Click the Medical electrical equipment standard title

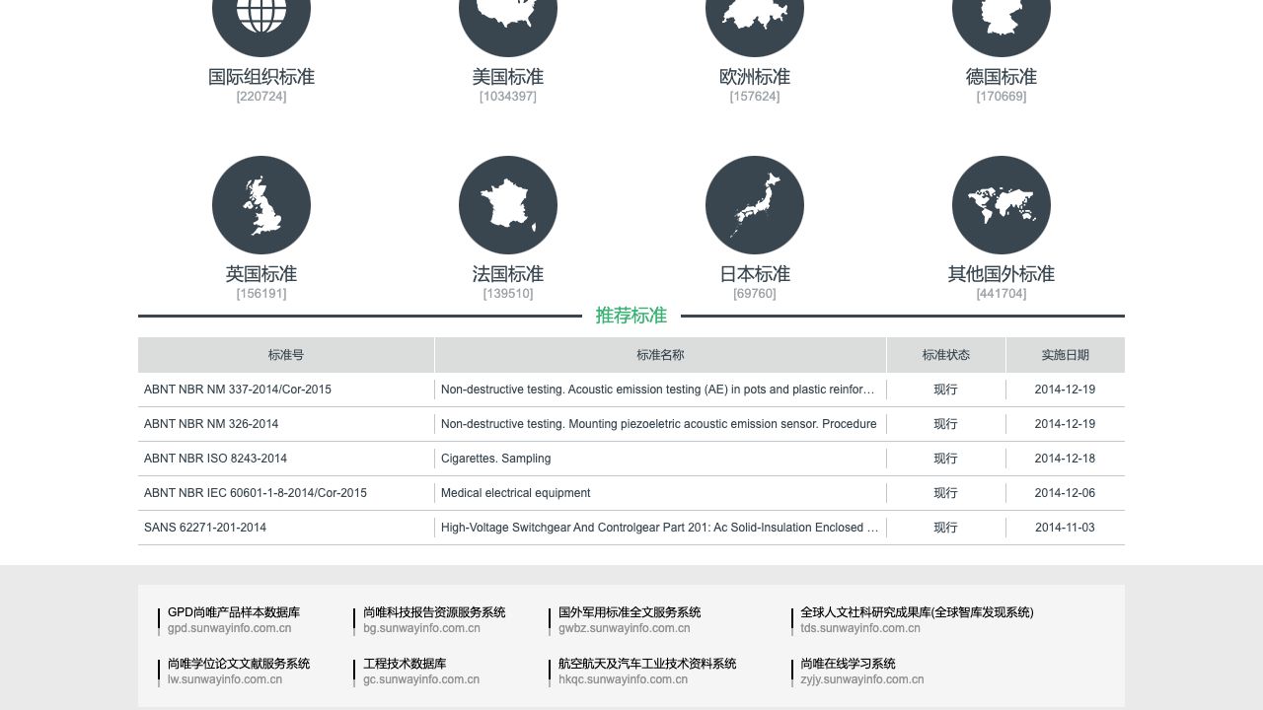tap(515, 493)
